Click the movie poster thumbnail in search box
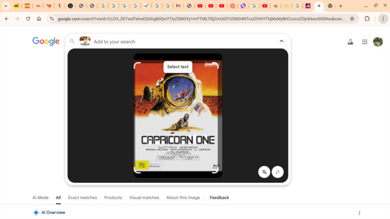 [x=85, y=41]
